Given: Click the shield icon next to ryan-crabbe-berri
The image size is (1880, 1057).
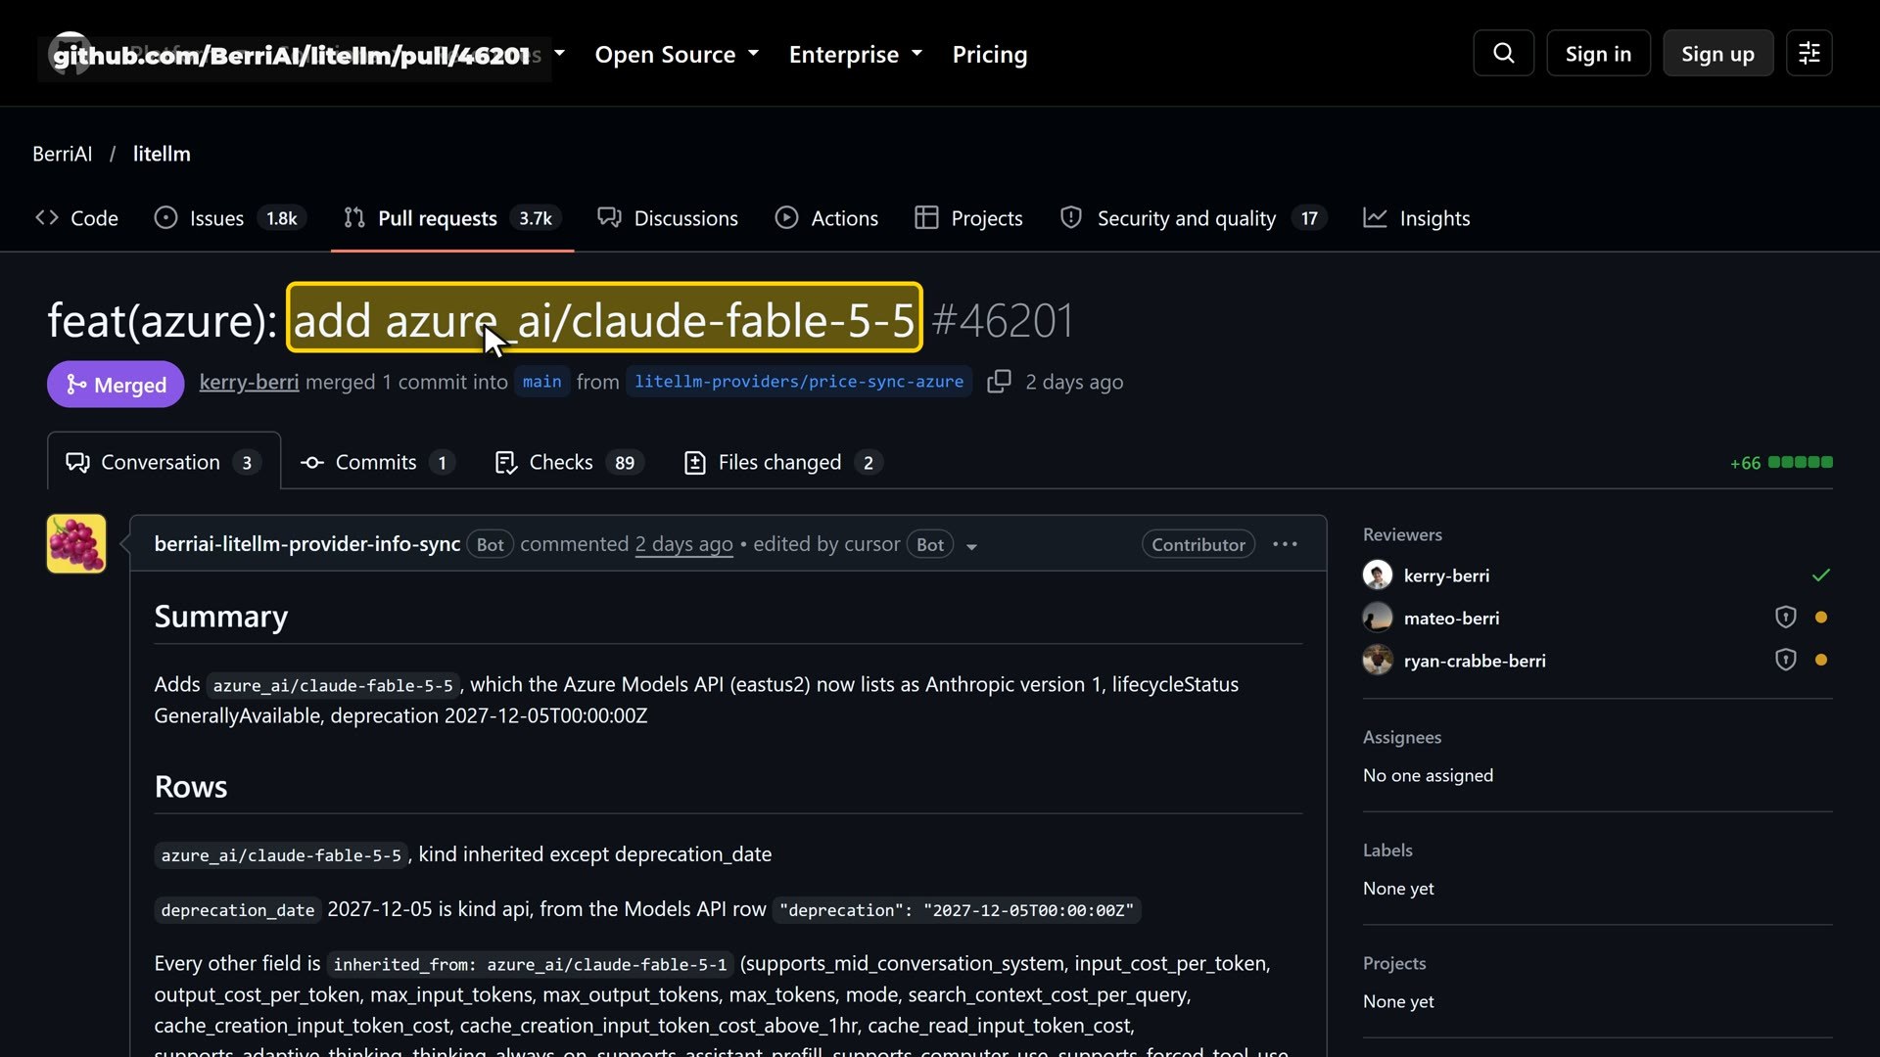Looking at the screenshot, I should click(1786, 660).
